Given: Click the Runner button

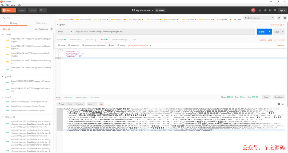Looking at the screenshot, I should (x=33, y=10).
